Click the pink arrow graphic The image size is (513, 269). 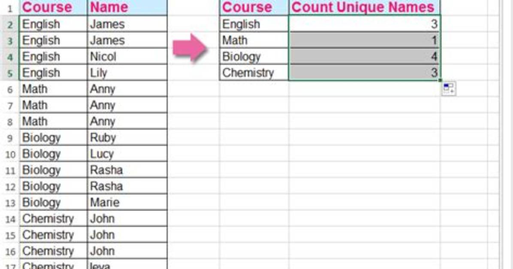click(190, 48)
